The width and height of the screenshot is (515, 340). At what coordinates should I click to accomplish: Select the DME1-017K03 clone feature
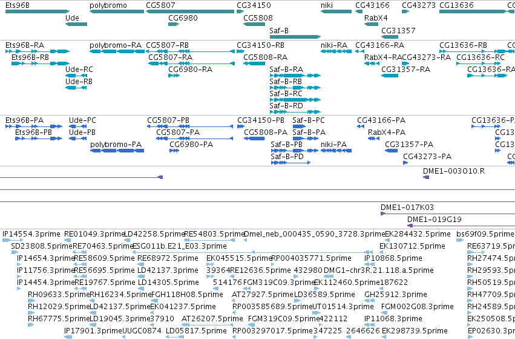448,214
